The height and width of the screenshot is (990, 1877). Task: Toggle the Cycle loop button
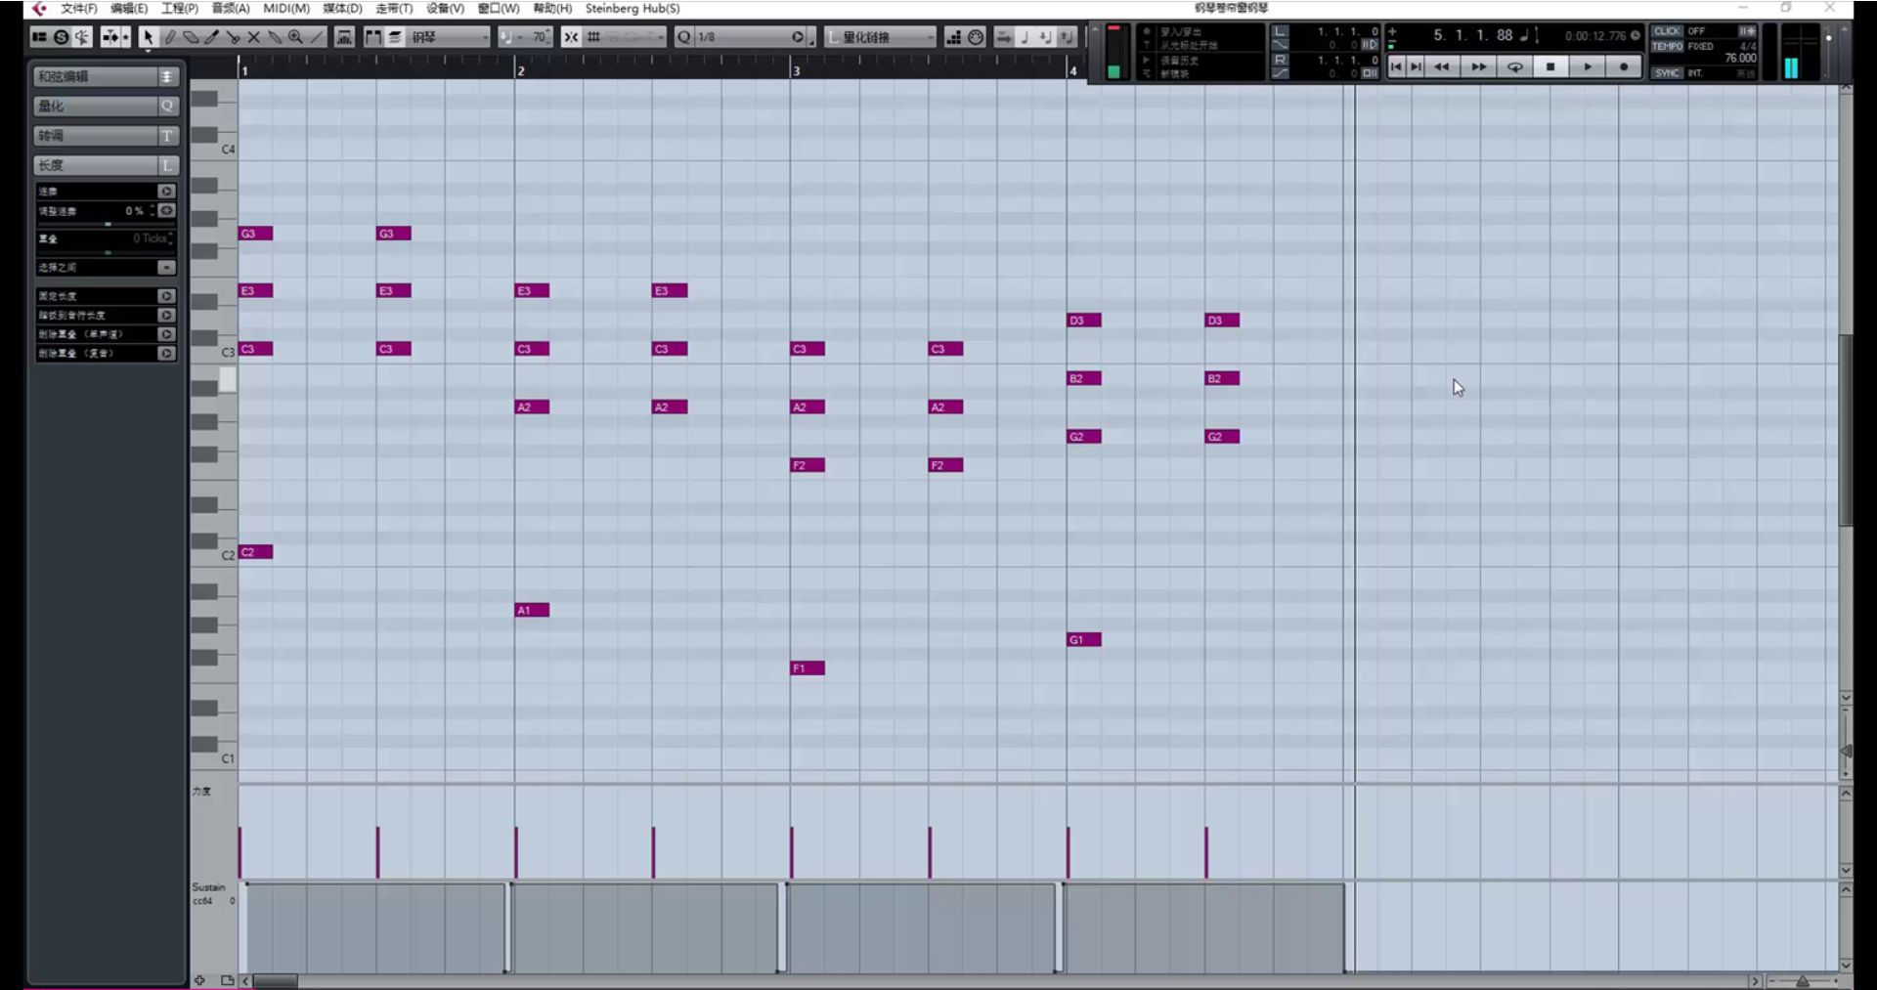click(1515, 66)
